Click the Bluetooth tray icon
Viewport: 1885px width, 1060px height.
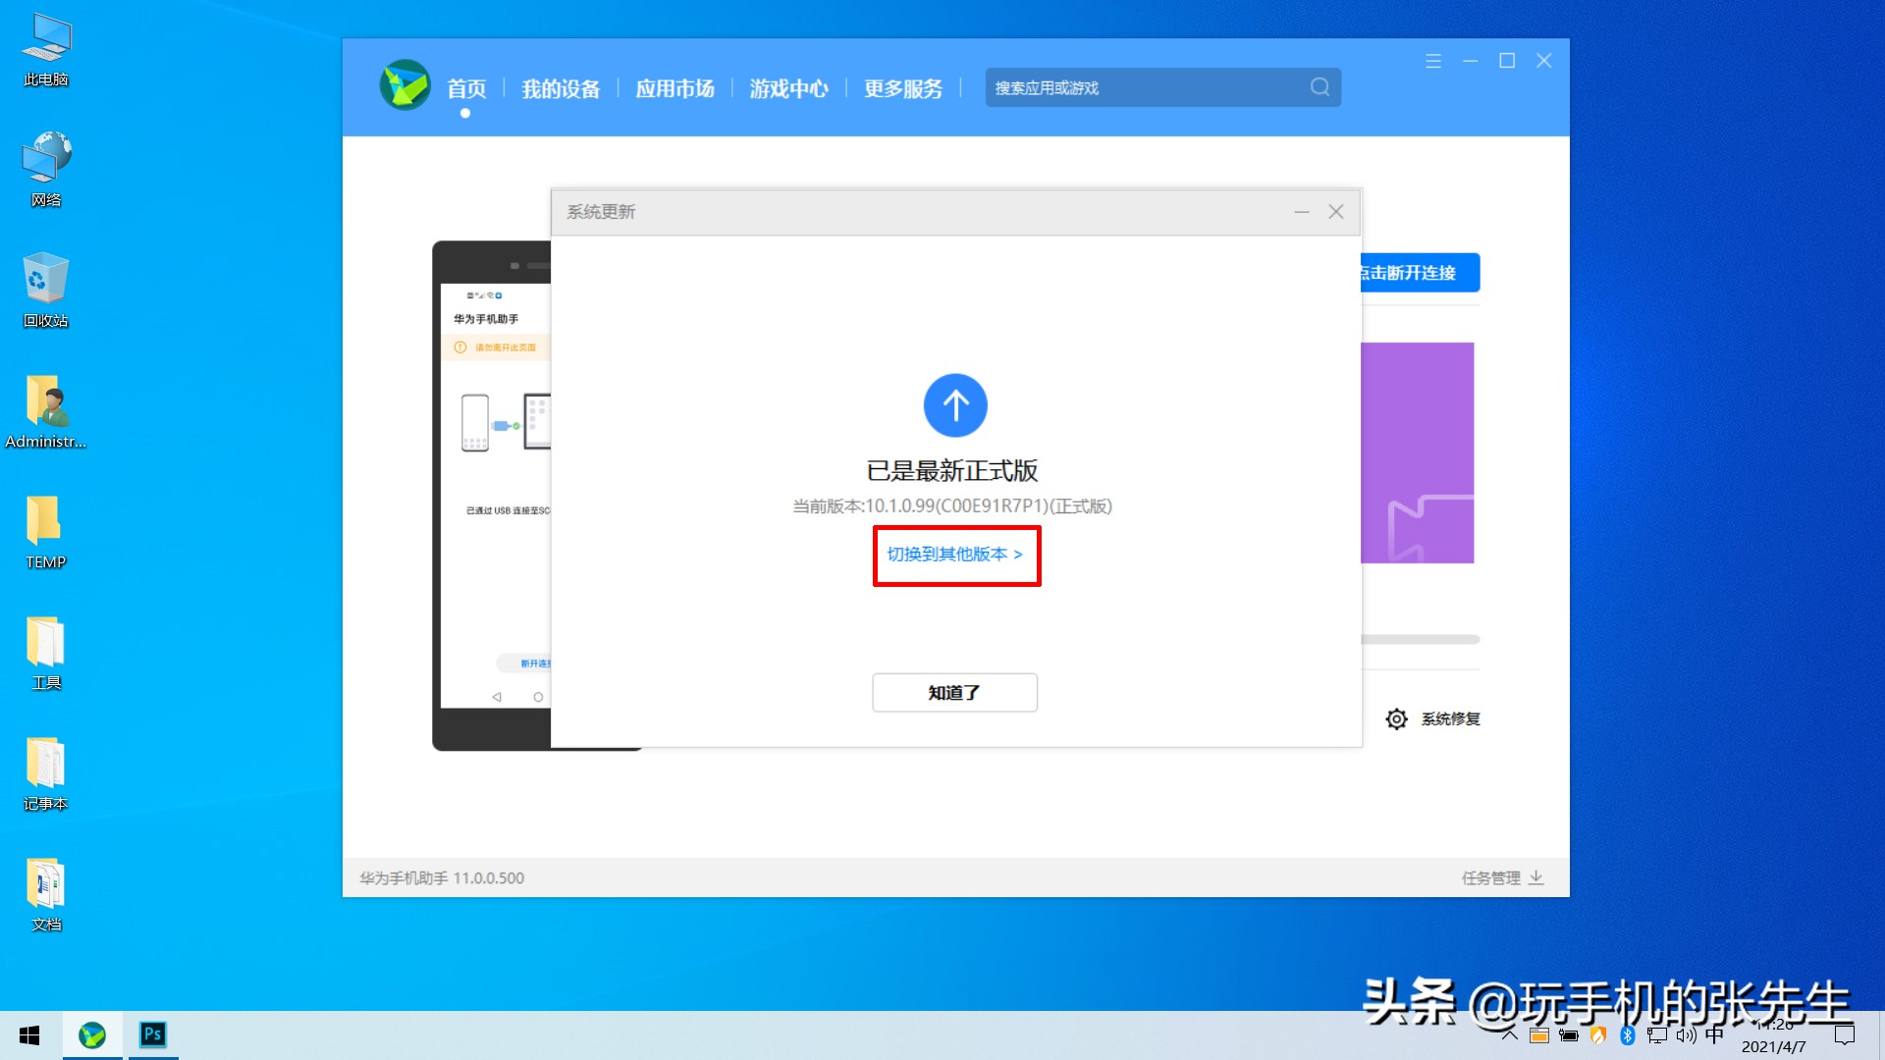click(1627, 1035)
